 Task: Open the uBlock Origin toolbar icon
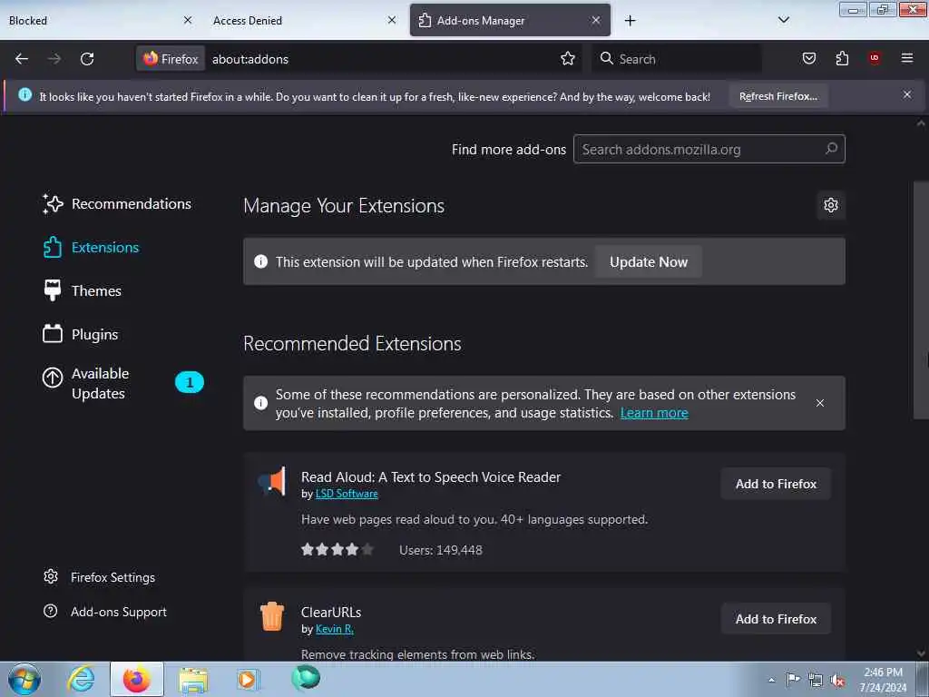[875, 58]
